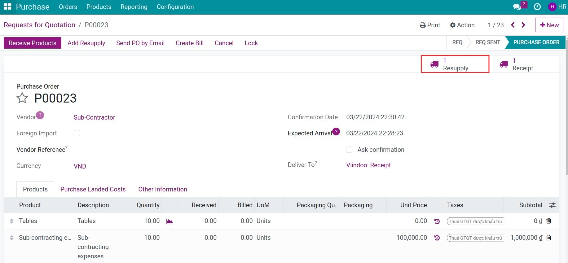
Task: Click the Add Resupply button
Action: (x=86, y=43)
